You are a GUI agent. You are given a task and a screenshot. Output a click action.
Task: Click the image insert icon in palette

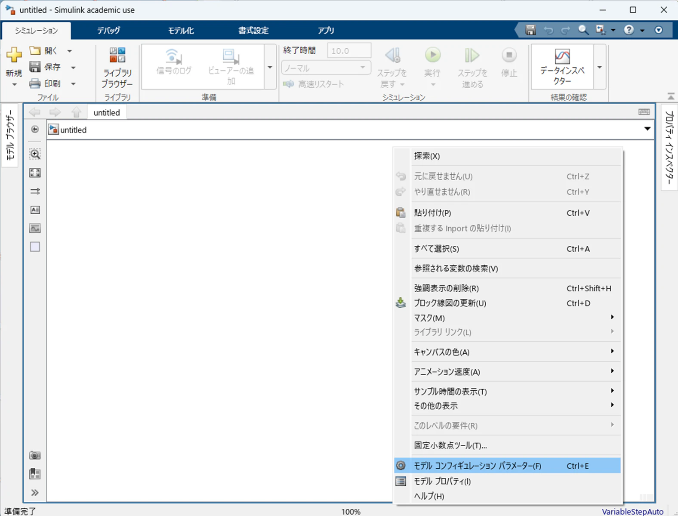coord(35,228)
